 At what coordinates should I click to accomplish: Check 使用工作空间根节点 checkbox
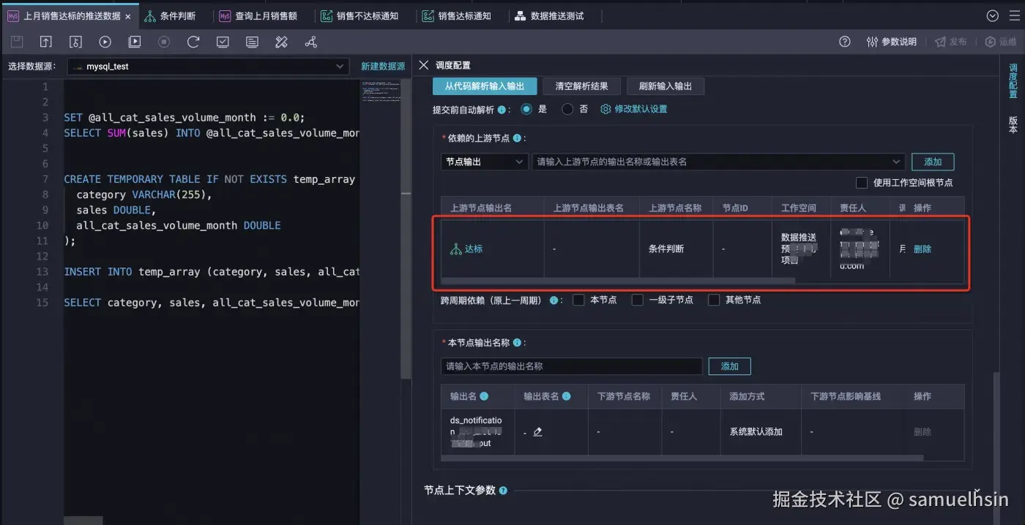(x=862, y=183)
